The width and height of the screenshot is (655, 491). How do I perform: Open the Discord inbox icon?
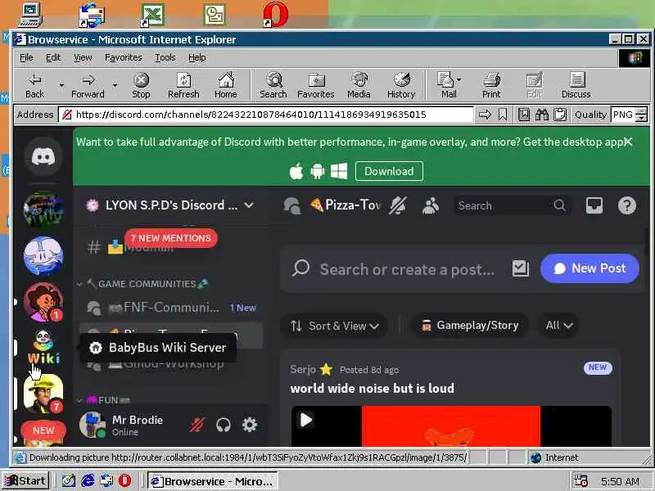point(594,205)
